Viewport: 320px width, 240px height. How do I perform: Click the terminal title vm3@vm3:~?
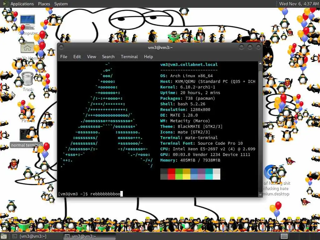pos(160,47)
